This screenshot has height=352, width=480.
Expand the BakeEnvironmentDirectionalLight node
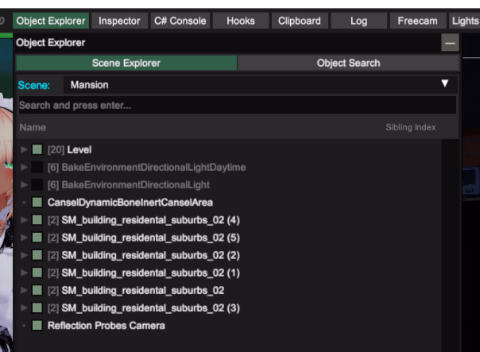(x=25, y=184)
